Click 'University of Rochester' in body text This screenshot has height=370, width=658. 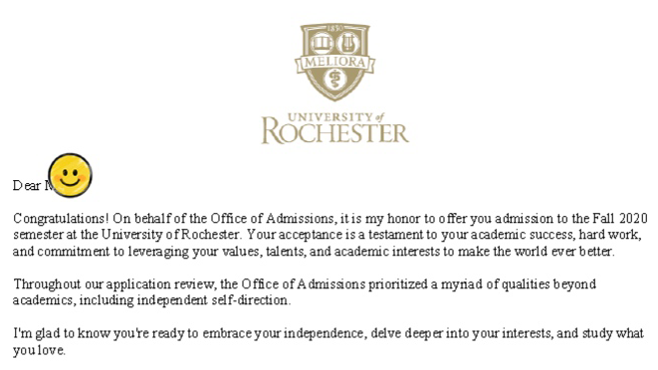coord(170,234)
